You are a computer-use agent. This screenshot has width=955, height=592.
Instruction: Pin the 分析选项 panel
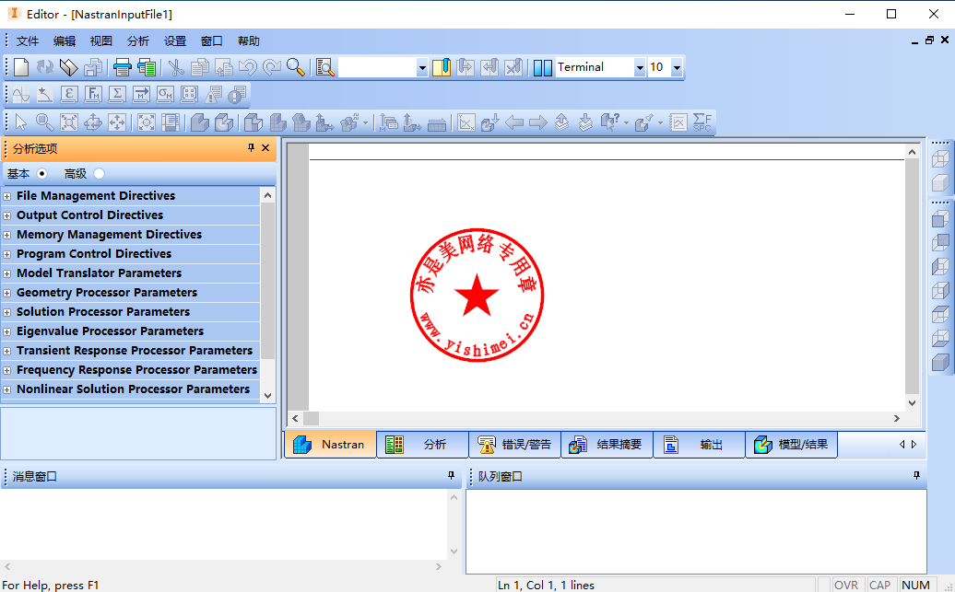click(x=251, y=148)
